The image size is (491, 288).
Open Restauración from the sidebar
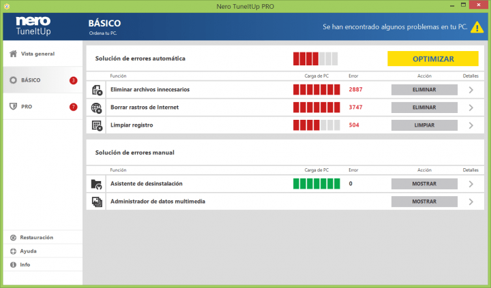[43, 238]
